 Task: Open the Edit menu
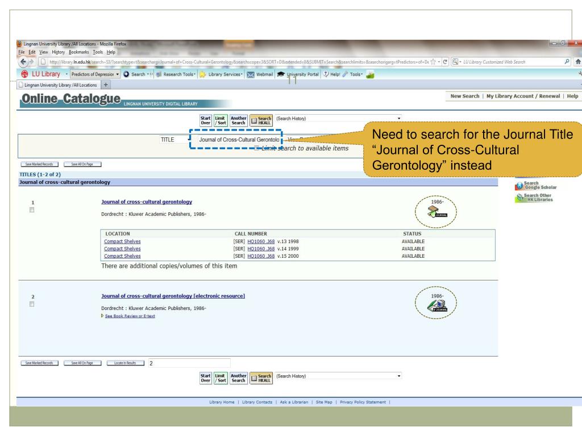coord(32,52)
